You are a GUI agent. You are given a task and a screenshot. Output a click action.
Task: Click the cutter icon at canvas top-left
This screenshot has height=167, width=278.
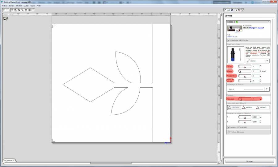(x=5, y=19)
